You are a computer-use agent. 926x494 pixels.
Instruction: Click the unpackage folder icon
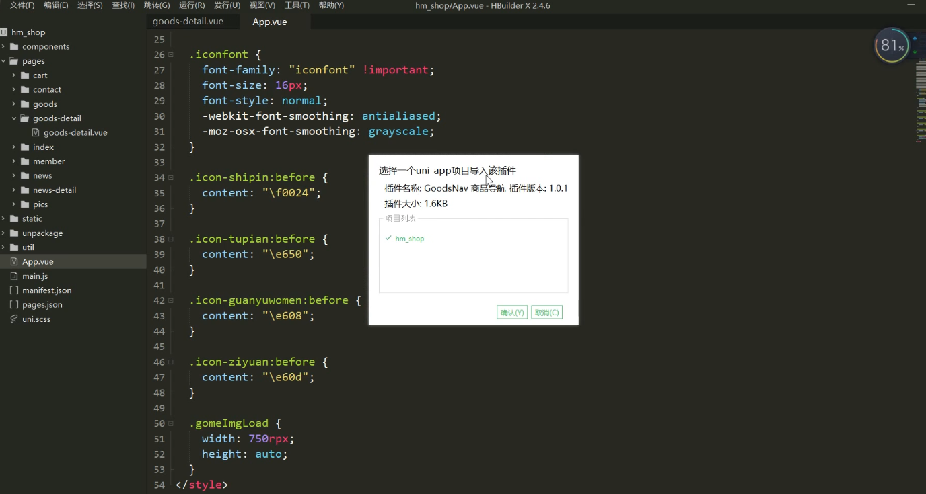click(x=14, y=233)
